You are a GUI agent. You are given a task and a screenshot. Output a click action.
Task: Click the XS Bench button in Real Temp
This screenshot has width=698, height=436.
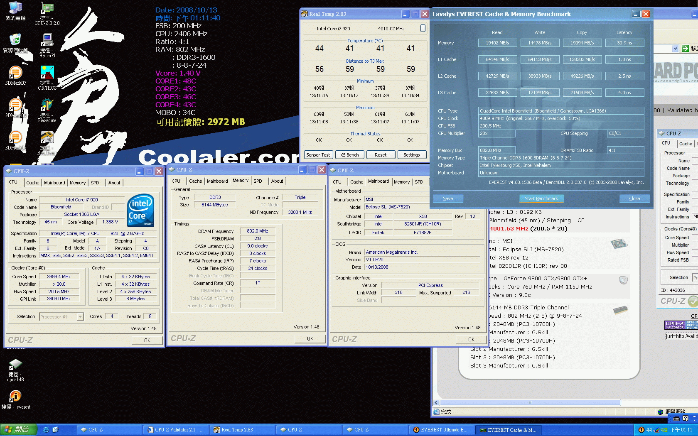coord(349,155)
